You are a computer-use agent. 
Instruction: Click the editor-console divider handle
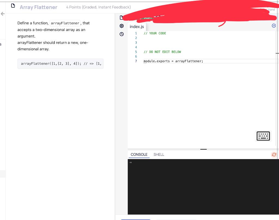pyautogui.click(x=203, y=149)
